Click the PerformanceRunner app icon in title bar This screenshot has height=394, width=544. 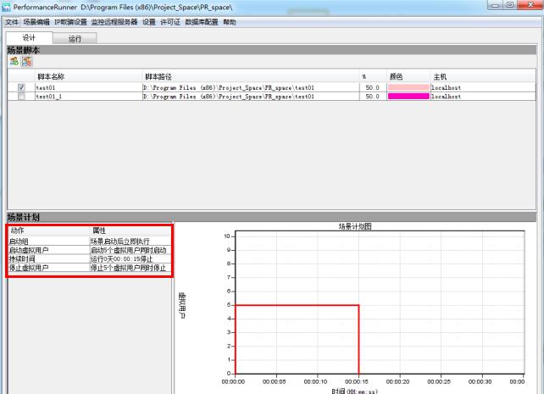tap(6, 7)
